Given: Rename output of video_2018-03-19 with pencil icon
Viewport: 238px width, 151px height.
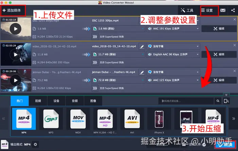Looking at the screenshot, I should [142, 47].
